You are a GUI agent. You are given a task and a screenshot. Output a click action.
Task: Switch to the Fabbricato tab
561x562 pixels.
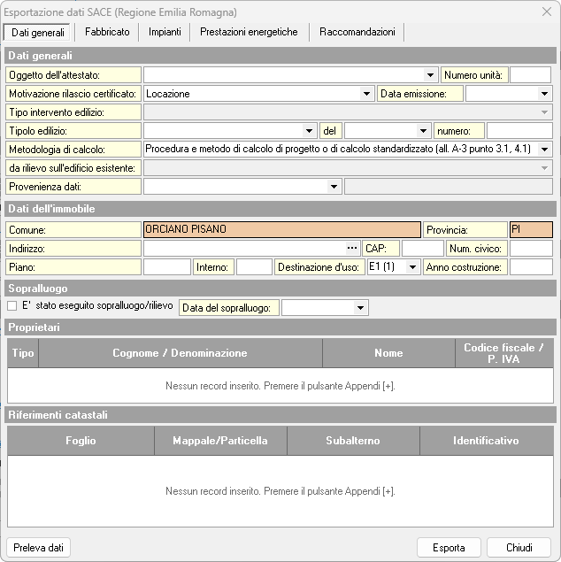coord(107,32)
